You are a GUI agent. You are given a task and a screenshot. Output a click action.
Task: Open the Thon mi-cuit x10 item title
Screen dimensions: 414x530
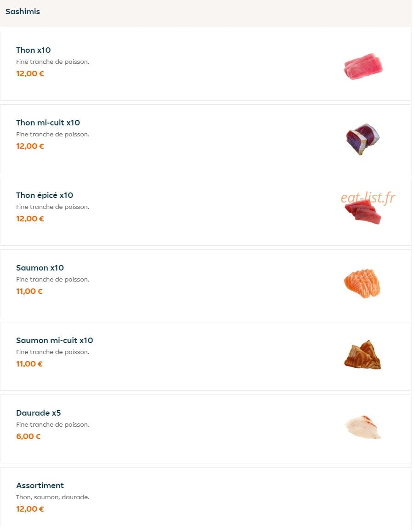pos(48,123)
